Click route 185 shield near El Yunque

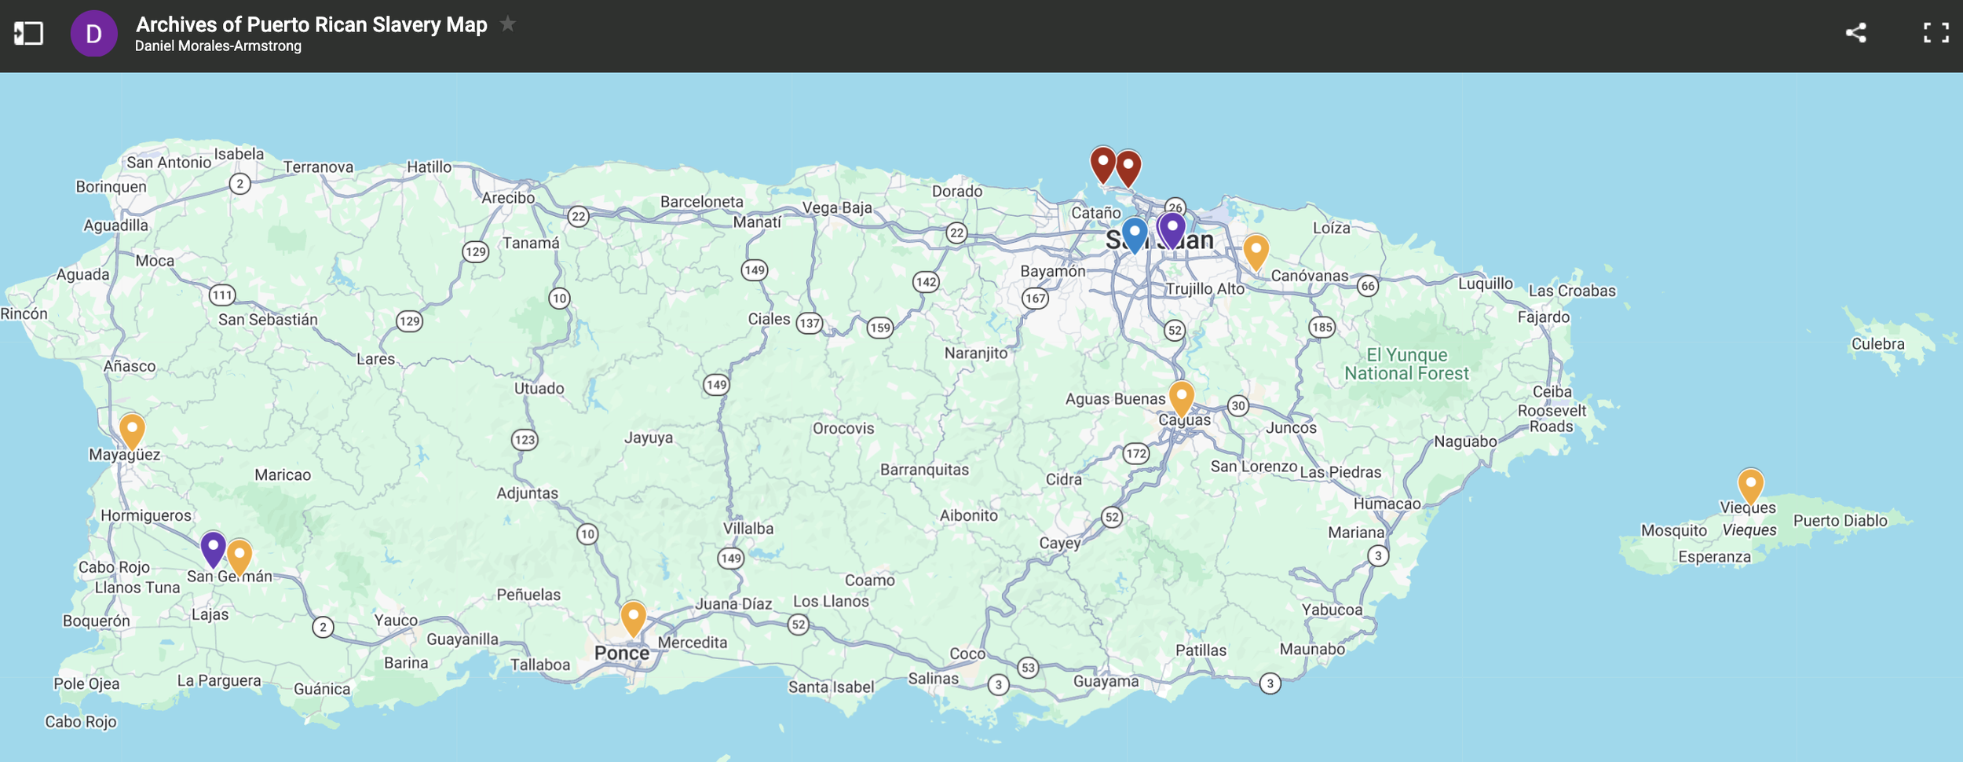tap(1322, 327)
